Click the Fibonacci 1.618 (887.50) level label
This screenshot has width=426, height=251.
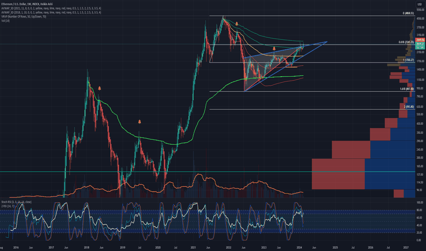pyautogui.click(x=407, y=89)
